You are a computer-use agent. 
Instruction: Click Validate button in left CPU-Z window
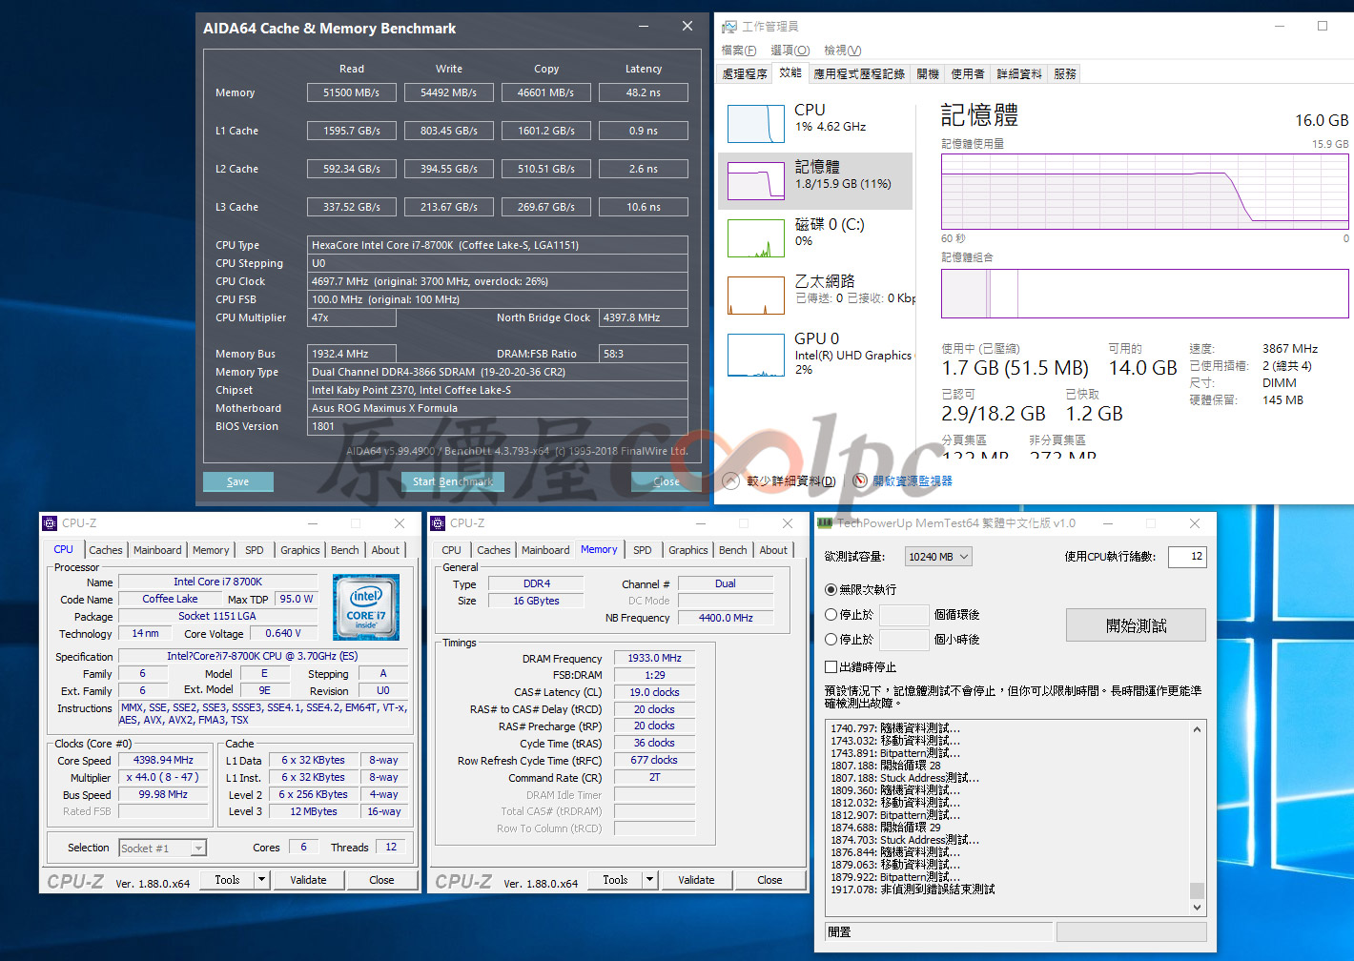[x=308, y=880]
